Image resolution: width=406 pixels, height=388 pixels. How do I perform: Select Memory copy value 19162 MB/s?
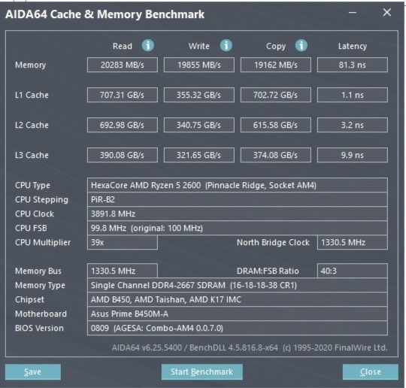pos(276,65)
